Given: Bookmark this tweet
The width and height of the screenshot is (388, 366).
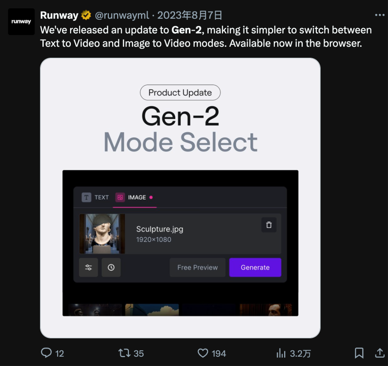Looking at the screenshot, I should click(359, 353).
